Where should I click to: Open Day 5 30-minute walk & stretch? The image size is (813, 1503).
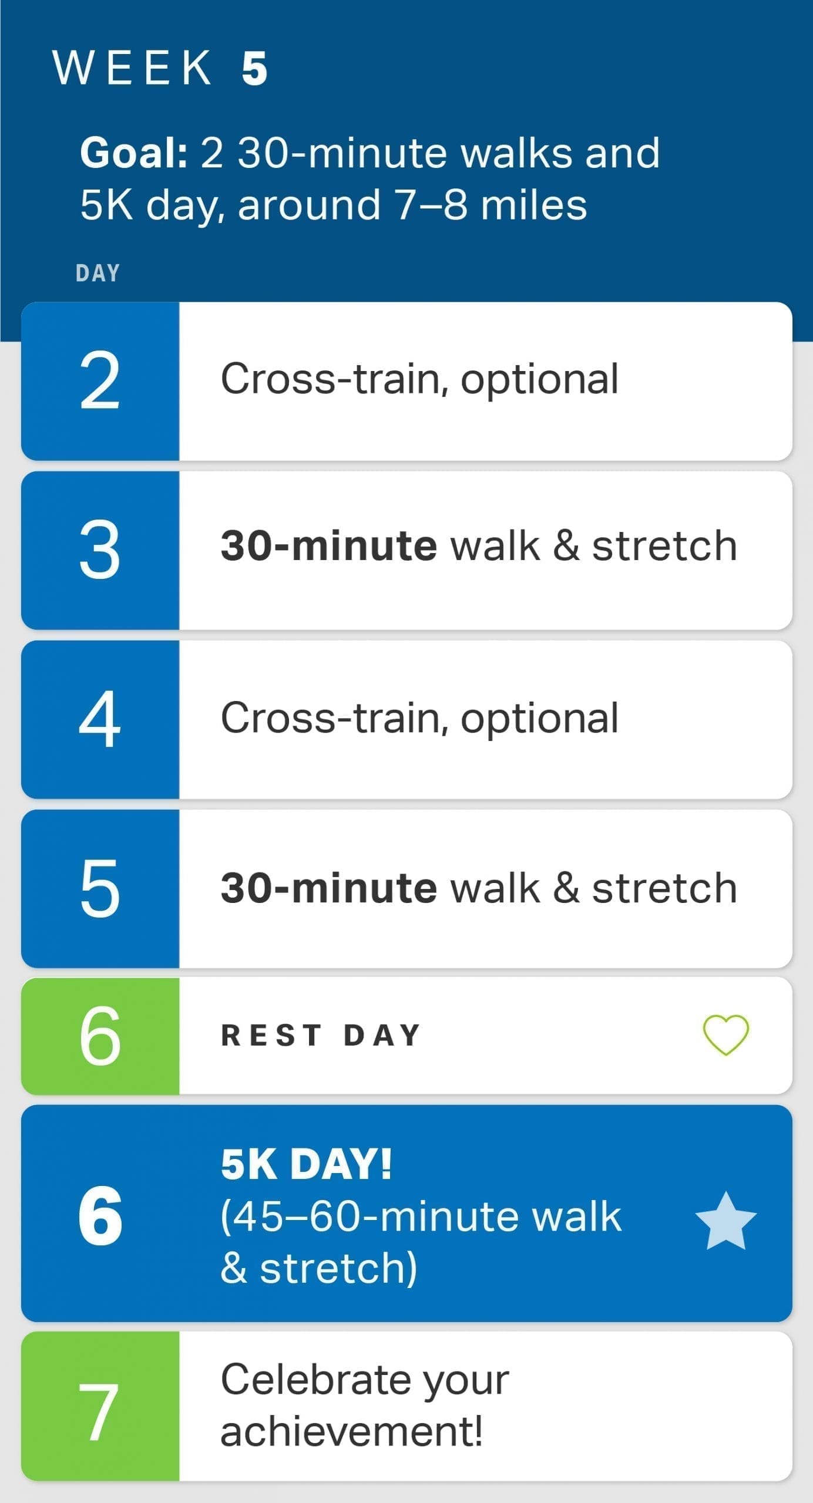coord(479,888)
